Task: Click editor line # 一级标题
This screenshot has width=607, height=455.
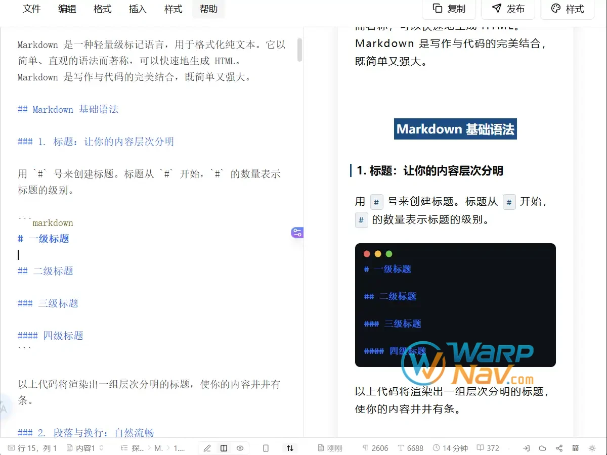Action: pyautogui.click(x=44, y=239)
